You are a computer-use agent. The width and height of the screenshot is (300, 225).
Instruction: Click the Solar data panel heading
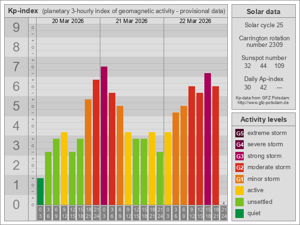click(263, 12)
